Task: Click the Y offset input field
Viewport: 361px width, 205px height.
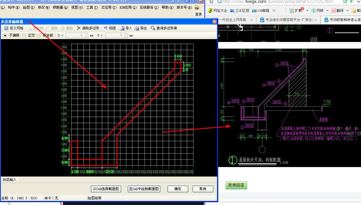Action: (x=116, y=36)
